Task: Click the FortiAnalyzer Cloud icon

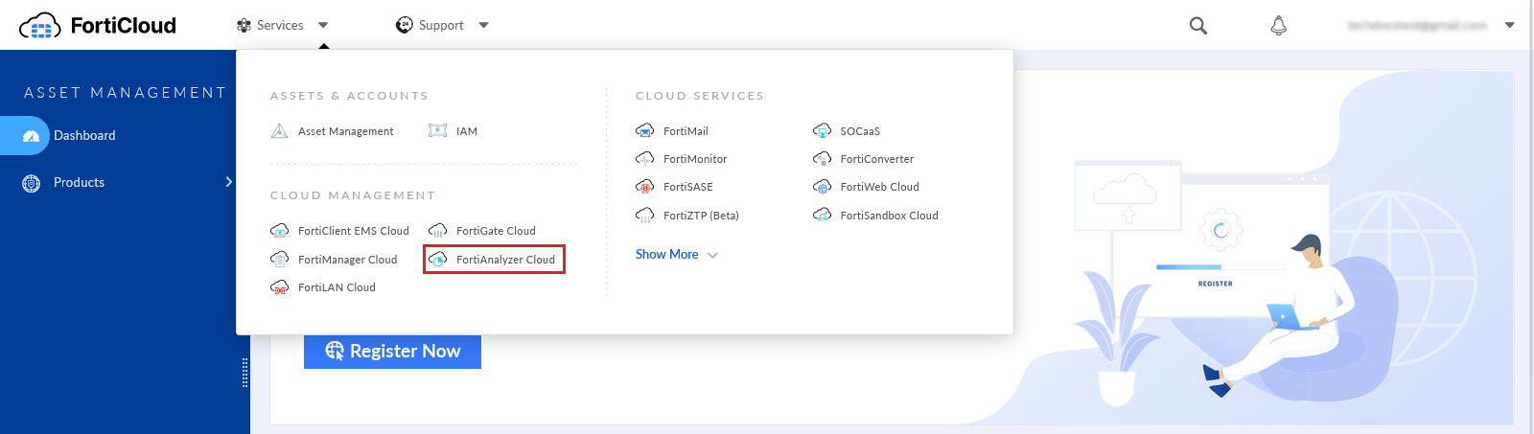Action: click(x=437, y=259)
